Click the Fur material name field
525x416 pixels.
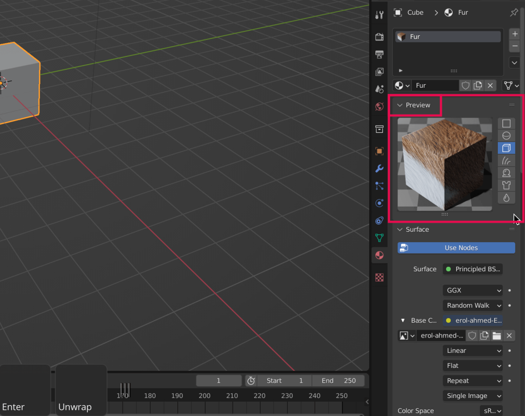click(x=435, y=86)
